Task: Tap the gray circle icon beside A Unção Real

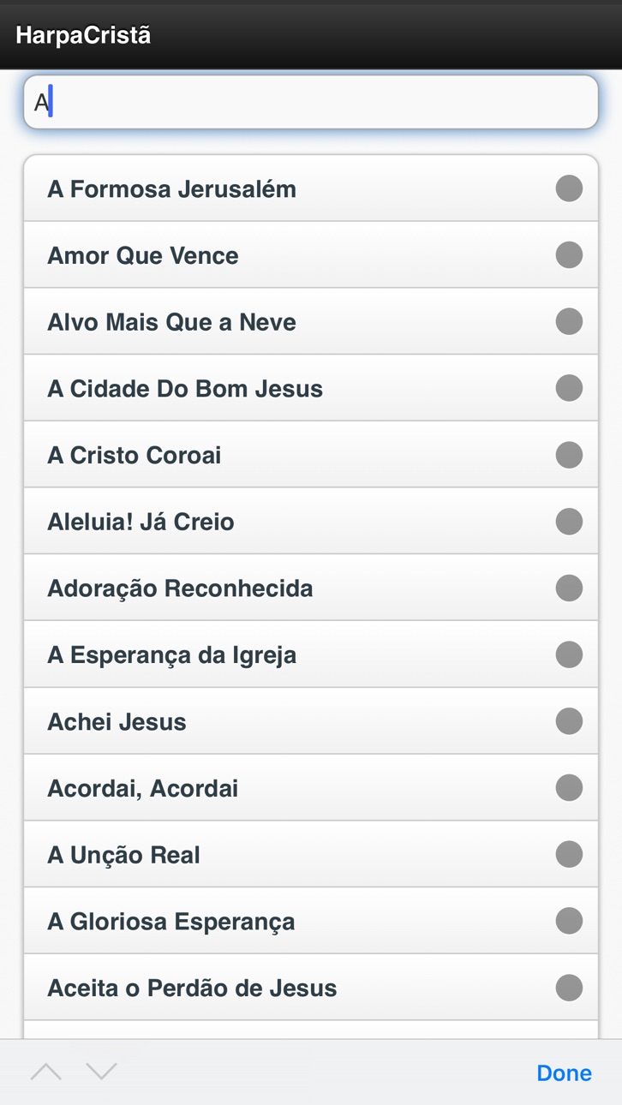Action: pyautogui.click(x=569, y=855)
